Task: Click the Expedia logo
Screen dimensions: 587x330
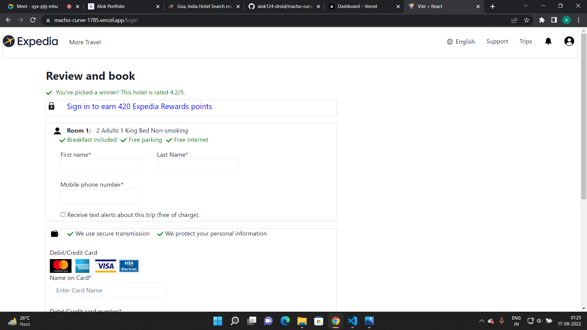Action: [x=30, y=41]
